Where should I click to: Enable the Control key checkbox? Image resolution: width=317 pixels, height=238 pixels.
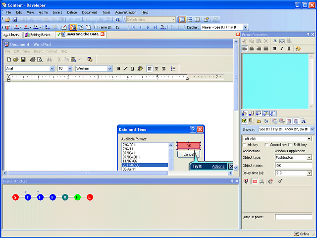pos(266,145)
